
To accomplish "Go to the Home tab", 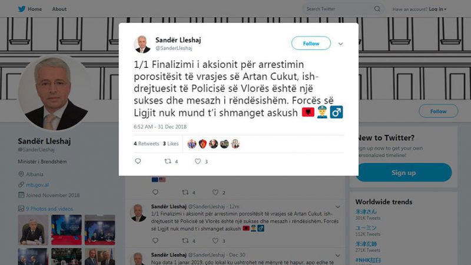I will 35,9.
